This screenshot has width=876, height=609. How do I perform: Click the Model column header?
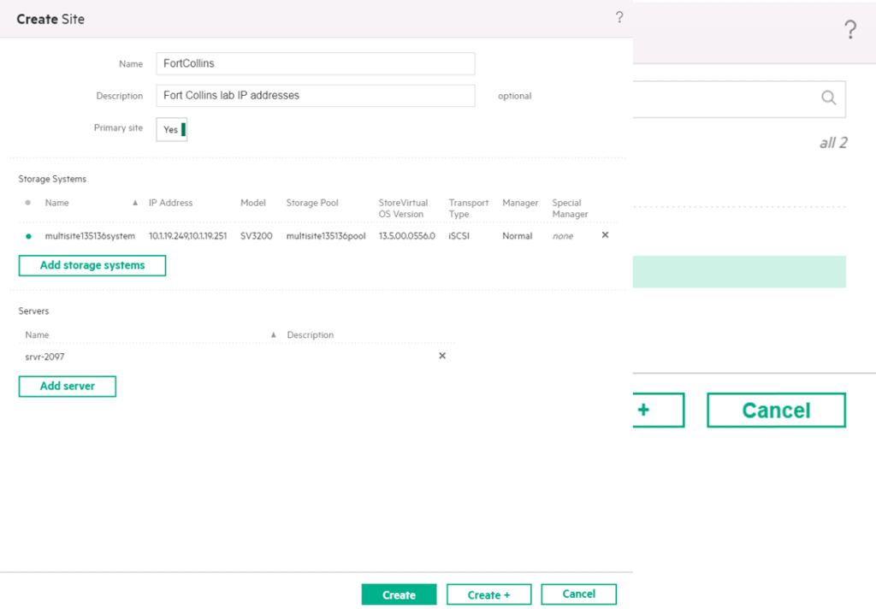[x=253, y=203]
